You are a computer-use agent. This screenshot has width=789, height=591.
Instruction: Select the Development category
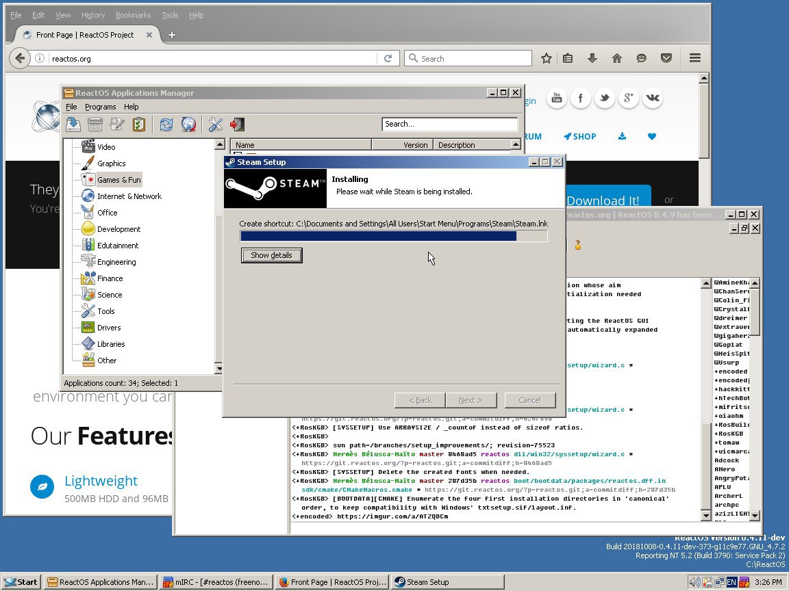tap(118, 229)
